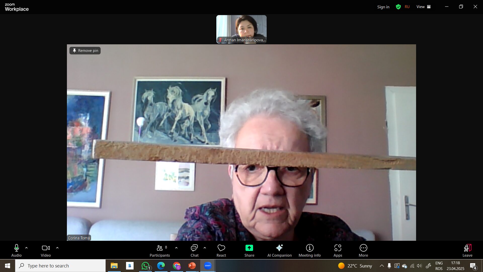Click the OneDrive cloud tray icon
The width and height of the screenshot is (483, 272).
(x=405, y=266)
